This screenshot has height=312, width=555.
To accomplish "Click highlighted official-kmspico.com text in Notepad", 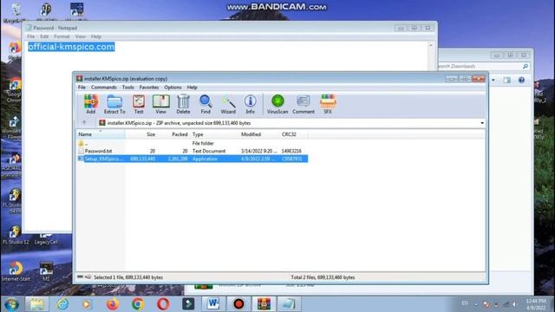I will coord(71,47).
